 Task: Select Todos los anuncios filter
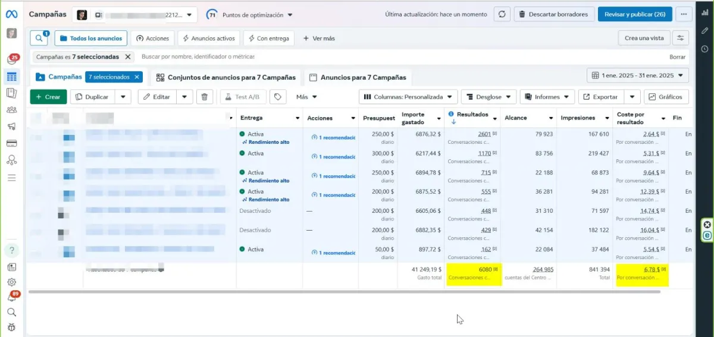pos(90,38)
